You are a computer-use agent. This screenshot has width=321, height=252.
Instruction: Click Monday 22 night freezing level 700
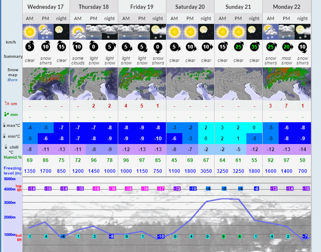click(303, 171)
